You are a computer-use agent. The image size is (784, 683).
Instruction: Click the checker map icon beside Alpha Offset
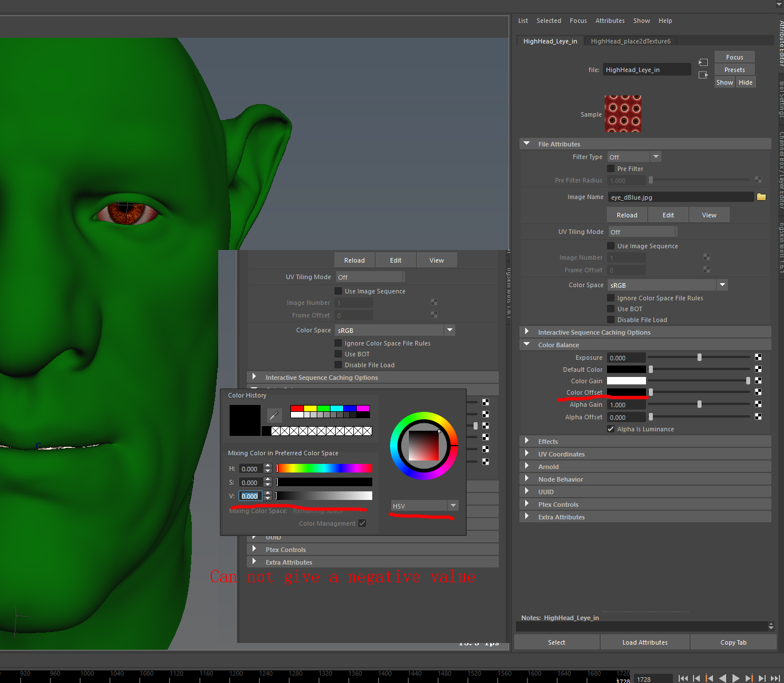tap(758, 416)
